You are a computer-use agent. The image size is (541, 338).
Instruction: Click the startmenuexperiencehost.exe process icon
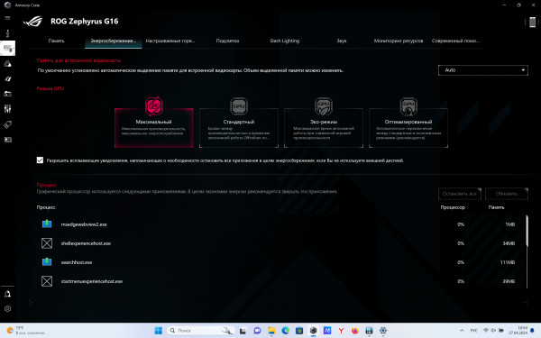click(x=47, y=281)
